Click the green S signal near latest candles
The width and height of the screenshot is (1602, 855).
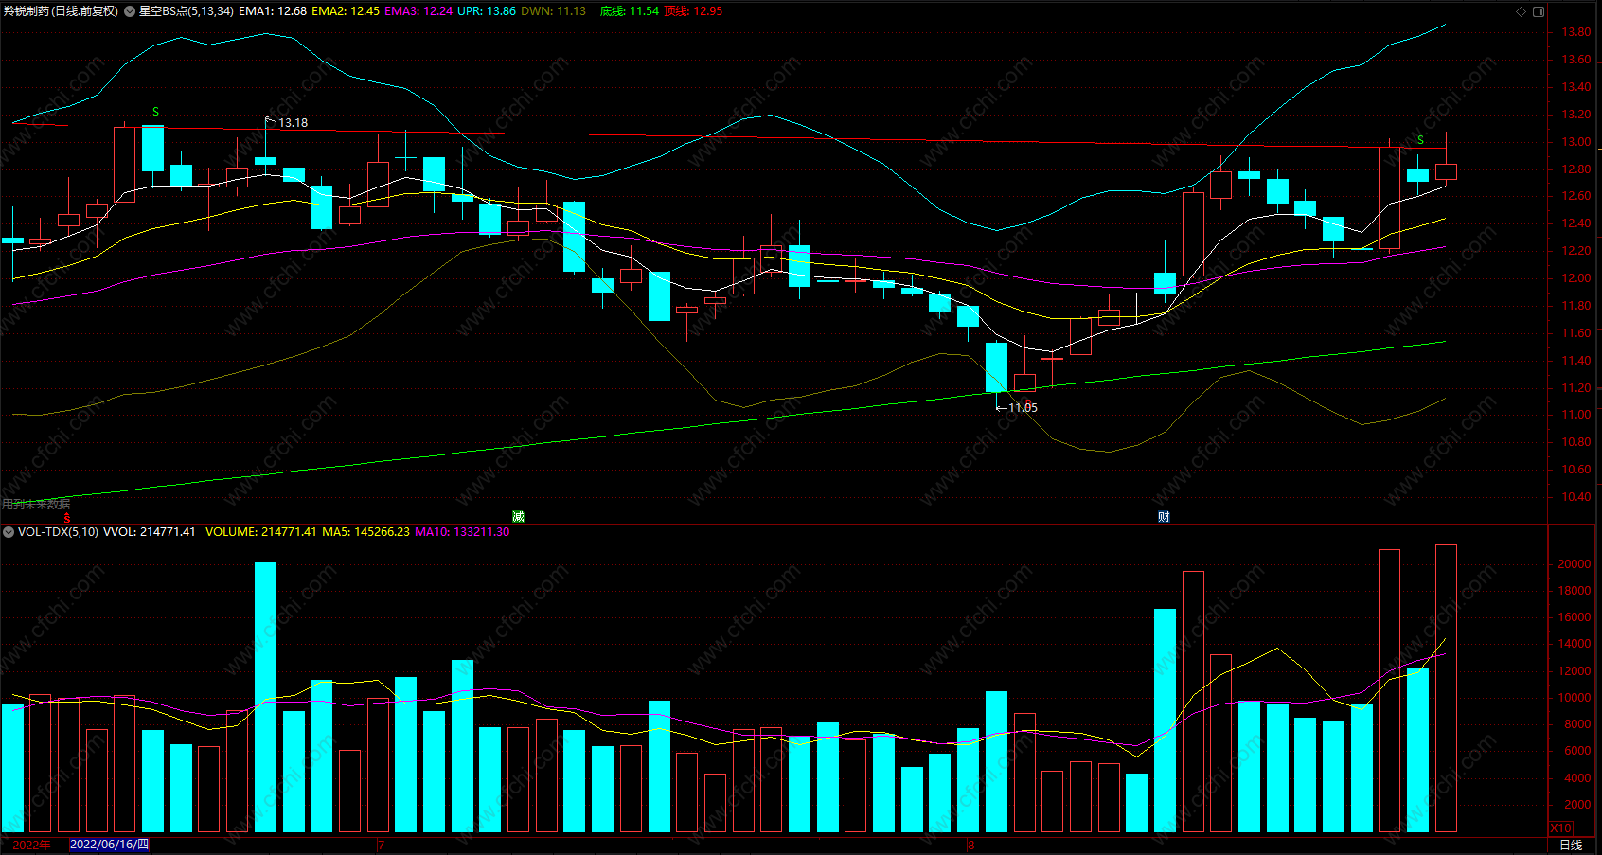(1420, 140)
